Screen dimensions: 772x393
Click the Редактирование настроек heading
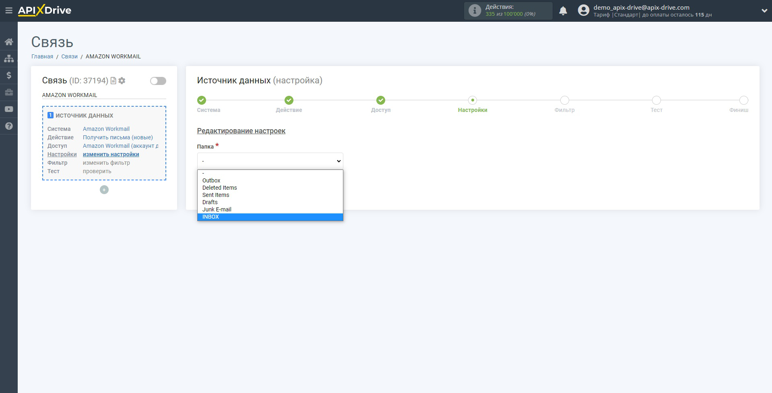pos(241,131)
